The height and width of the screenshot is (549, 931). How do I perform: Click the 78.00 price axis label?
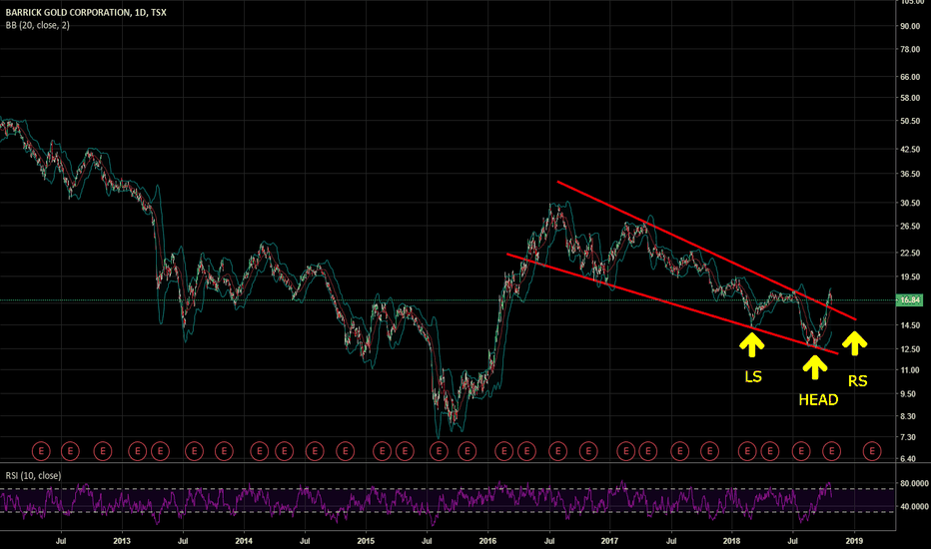click(x=910, y=49)
